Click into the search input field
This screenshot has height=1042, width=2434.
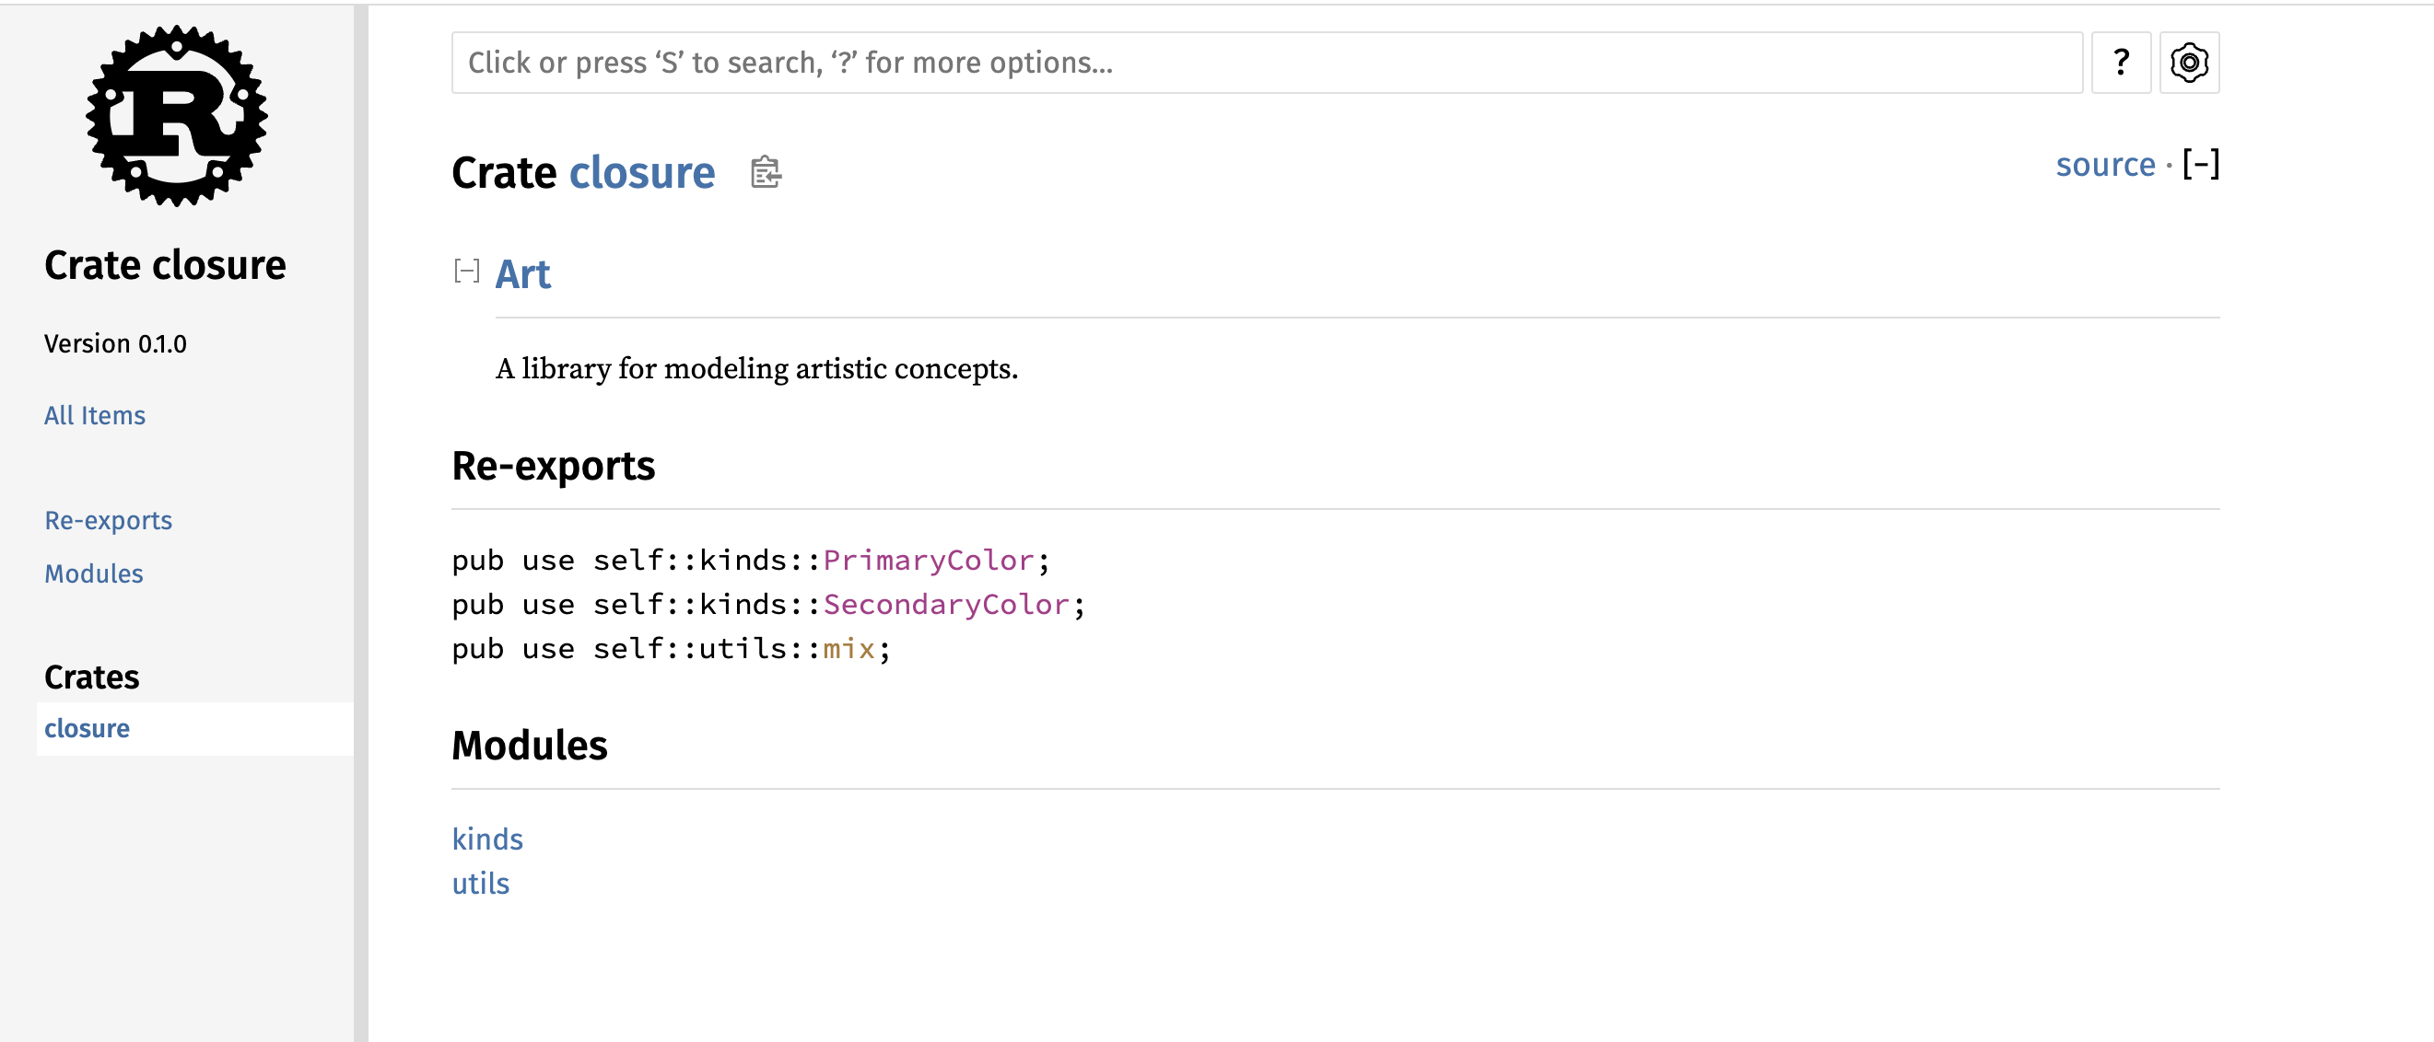click(x=1266, y=64)
